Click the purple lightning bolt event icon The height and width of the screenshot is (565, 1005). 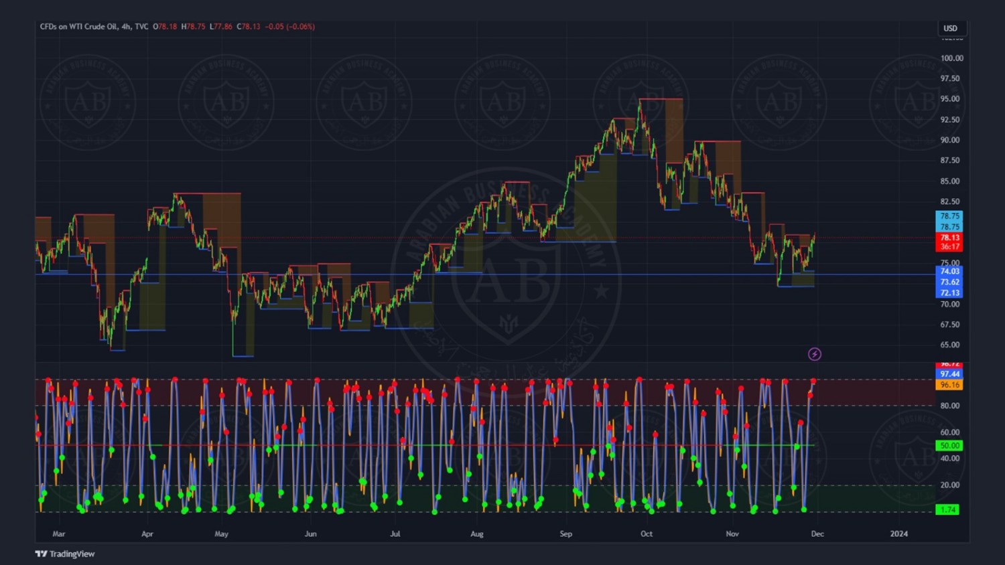click(x=814, y=354)
